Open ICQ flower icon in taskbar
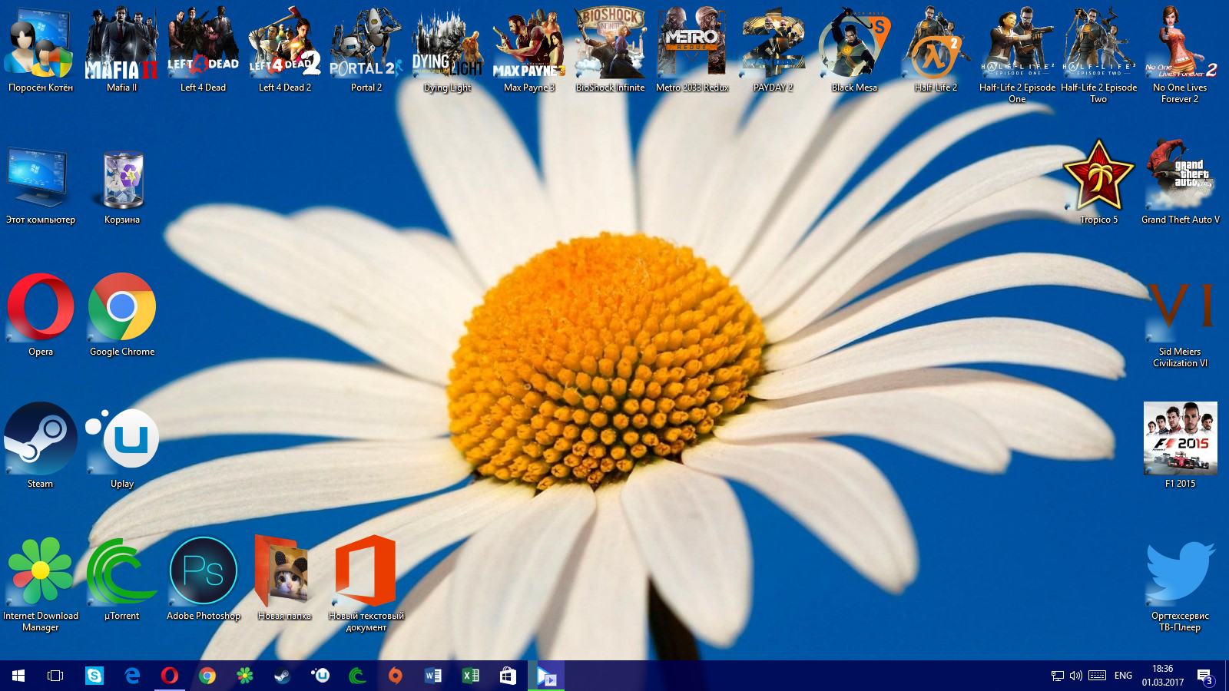 pos(245,676)
